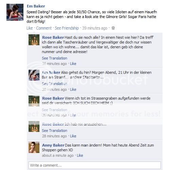
Task: Click Rose Baker's avatar beside 'Ich hab nix anzuziehen'
Action: 34,126
